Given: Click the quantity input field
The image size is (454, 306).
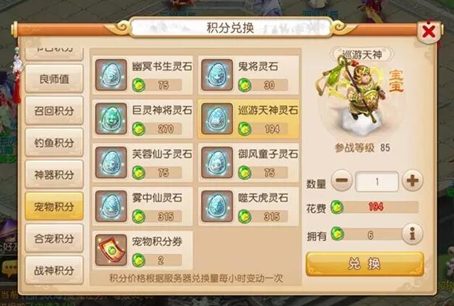Looking at the screenshot, I should click(377, 182).
